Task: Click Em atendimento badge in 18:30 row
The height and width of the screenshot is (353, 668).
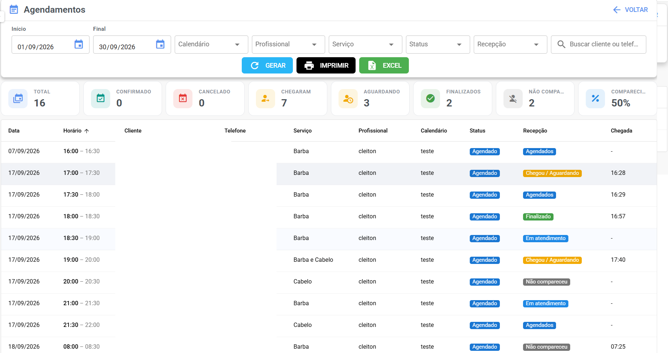Action: pos(545,238)
